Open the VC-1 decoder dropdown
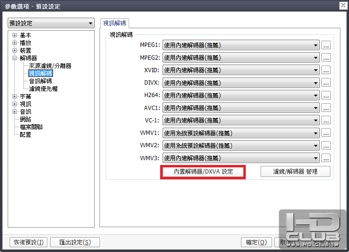349x252 pixels. pyautogui.click(x=241, y=120)
